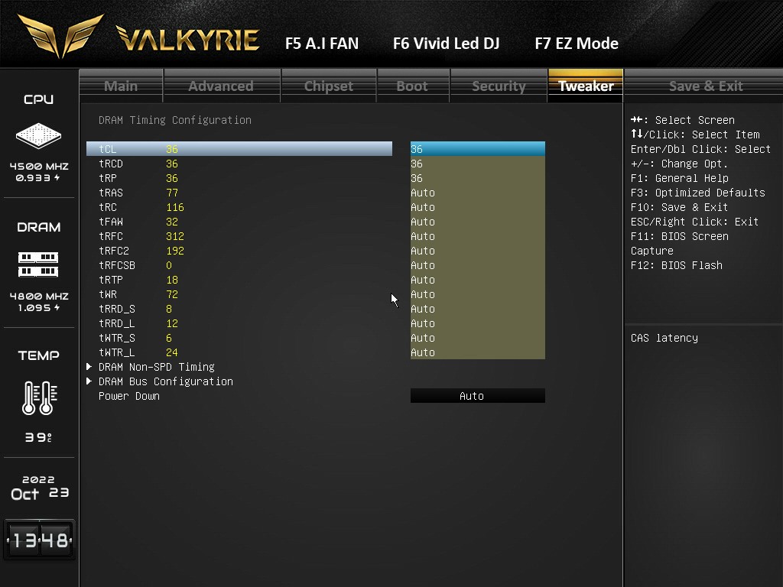Click the flip clock showing 13:48
783x587 pixels.
40,540
